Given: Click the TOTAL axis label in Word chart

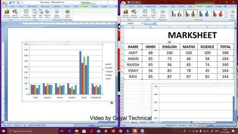Looking at the screenshot, I should pos(84,98).
